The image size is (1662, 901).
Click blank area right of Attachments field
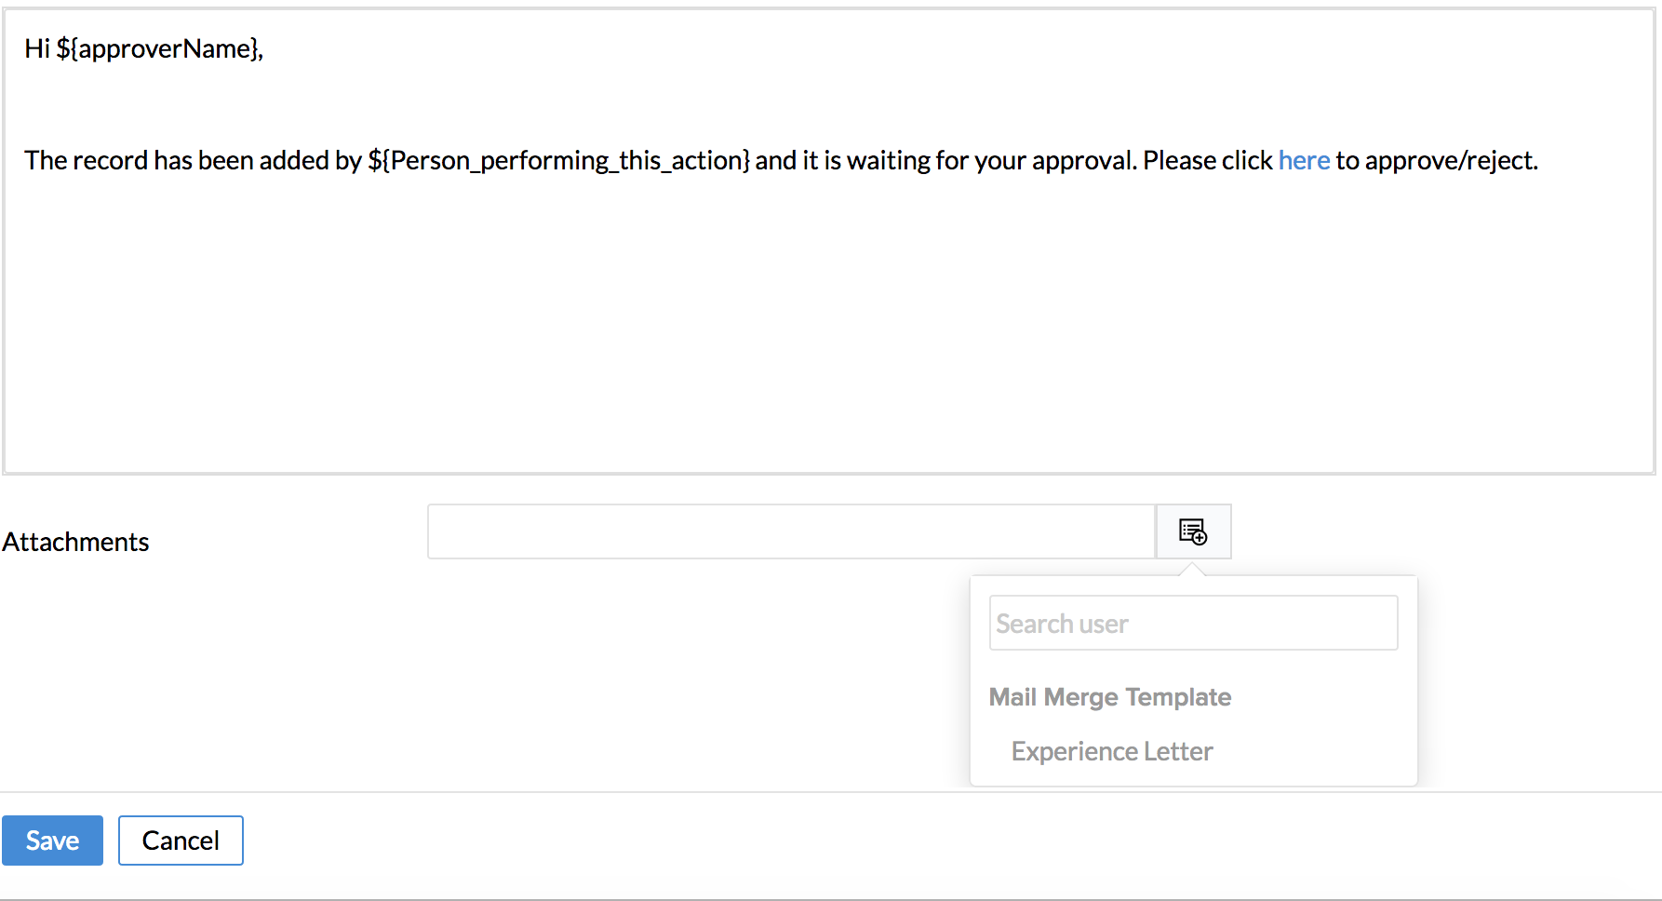[1442, 531]
